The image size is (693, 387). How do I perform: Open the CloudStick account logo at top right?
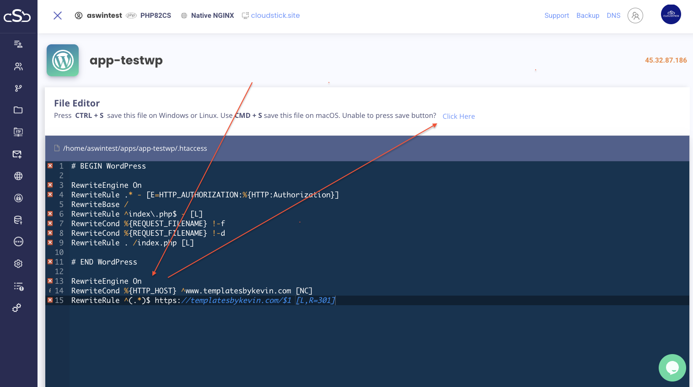tap(671, 14)
